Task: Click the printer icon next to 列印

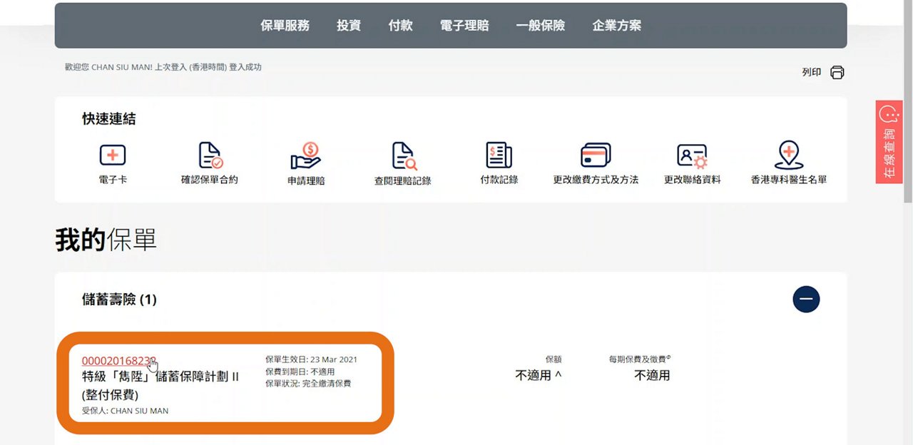Action: click(837, 73)
